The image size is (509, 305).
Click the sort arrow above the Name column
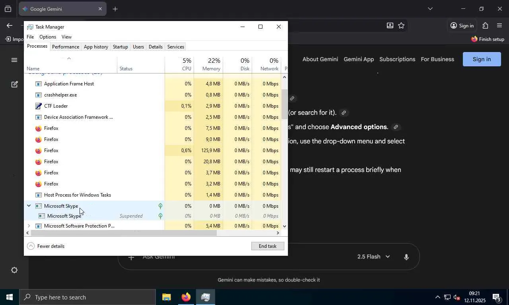(x=69, y=58)
